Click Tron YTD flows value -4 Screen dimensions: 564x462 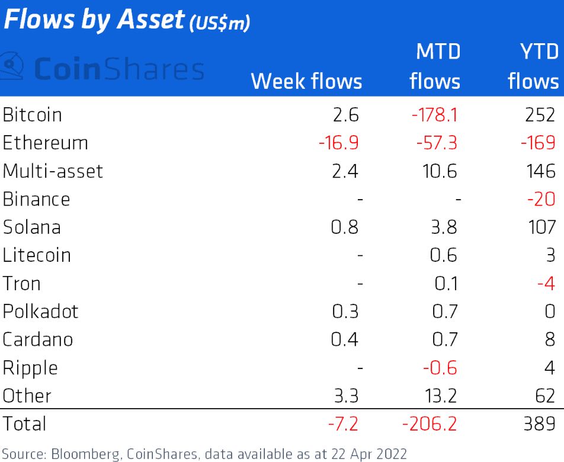(x=546, y=284)
